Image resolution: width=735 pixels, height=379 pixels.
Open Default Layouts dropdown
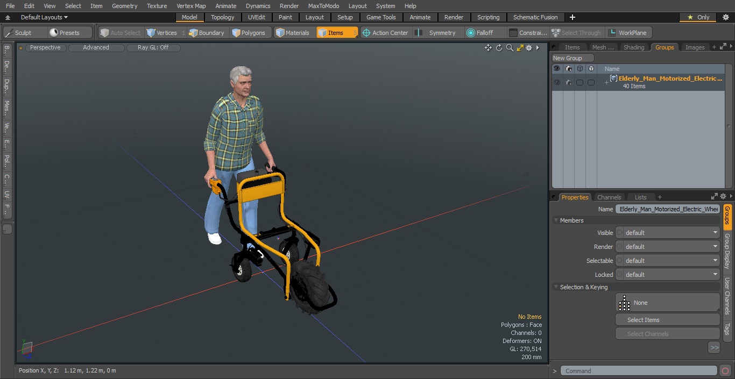click(44, 17)
